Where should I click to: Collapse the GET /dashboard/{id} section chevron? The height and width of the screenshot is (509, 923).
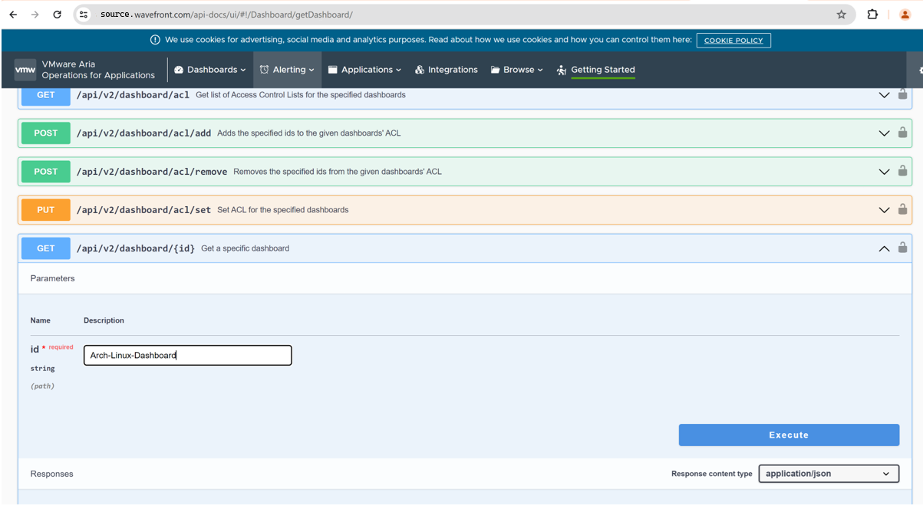[x=884, y=248]
